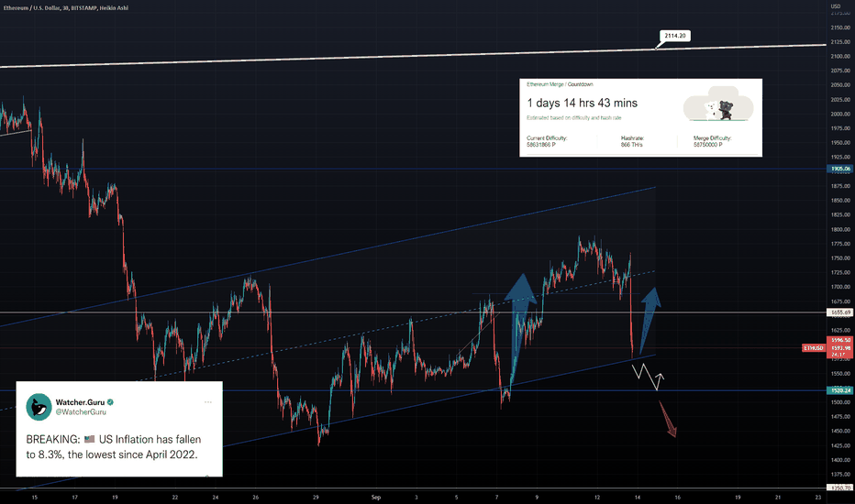Screen dimensions: 855x504
Task: Click the 1500.00 price axis label
Action: coord(840,402)
